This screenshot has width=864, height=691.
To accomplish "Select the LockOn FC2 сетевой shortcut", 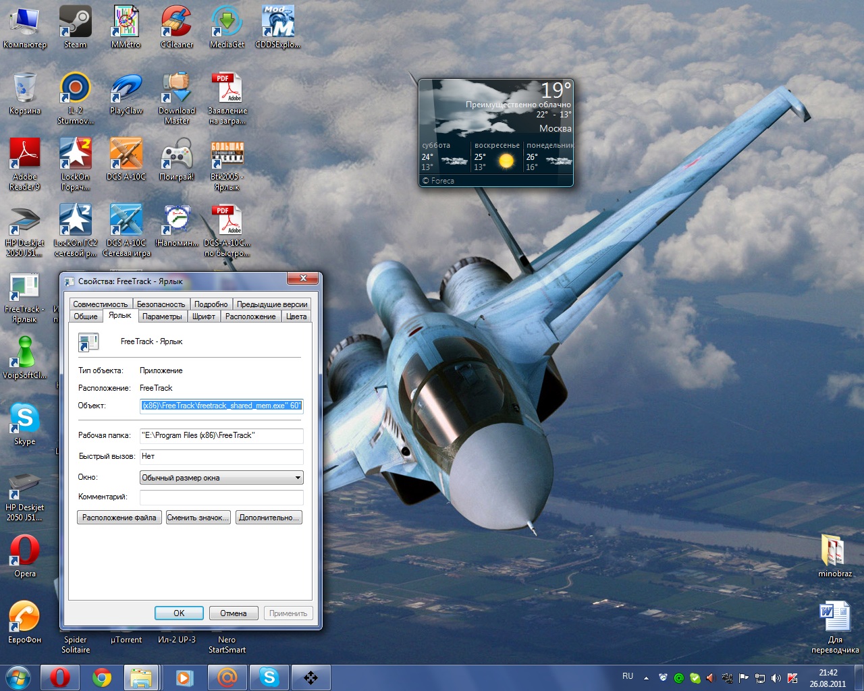I will pos(75,230).
